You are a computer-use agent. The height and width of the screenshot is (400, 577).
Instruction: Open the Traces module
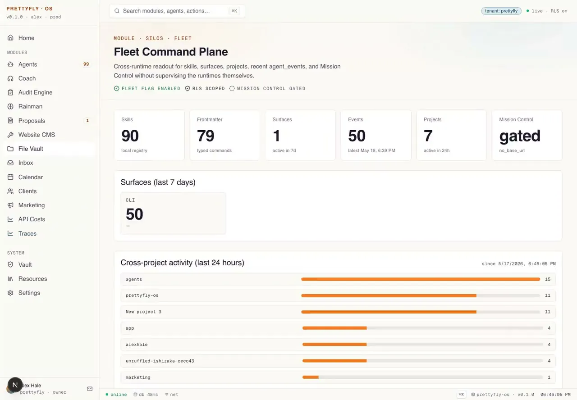[50, 233]
